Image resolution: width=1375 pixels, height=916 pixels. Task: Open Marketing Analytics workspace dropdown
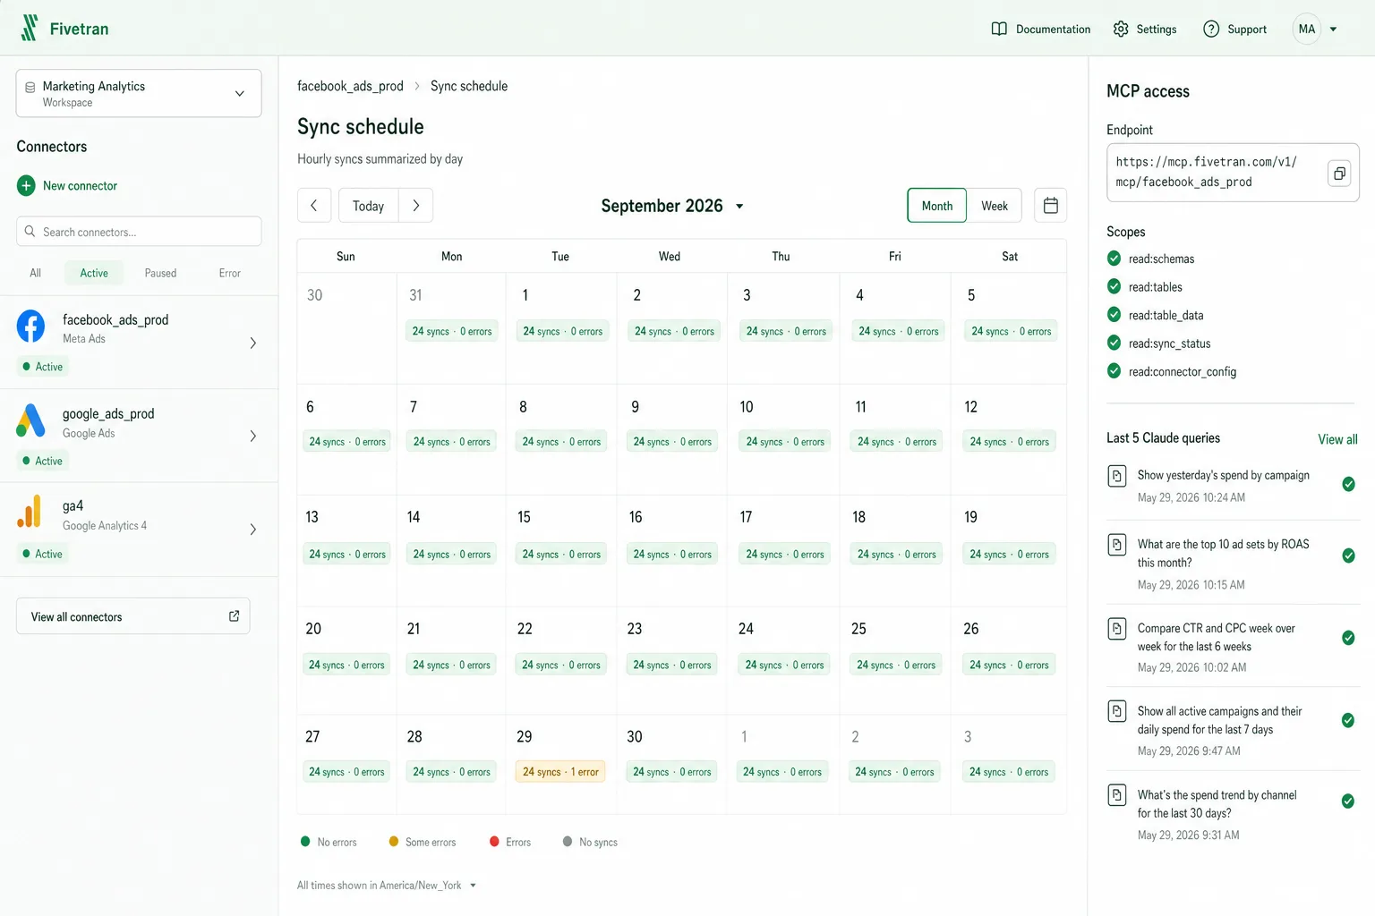[139, 93]
